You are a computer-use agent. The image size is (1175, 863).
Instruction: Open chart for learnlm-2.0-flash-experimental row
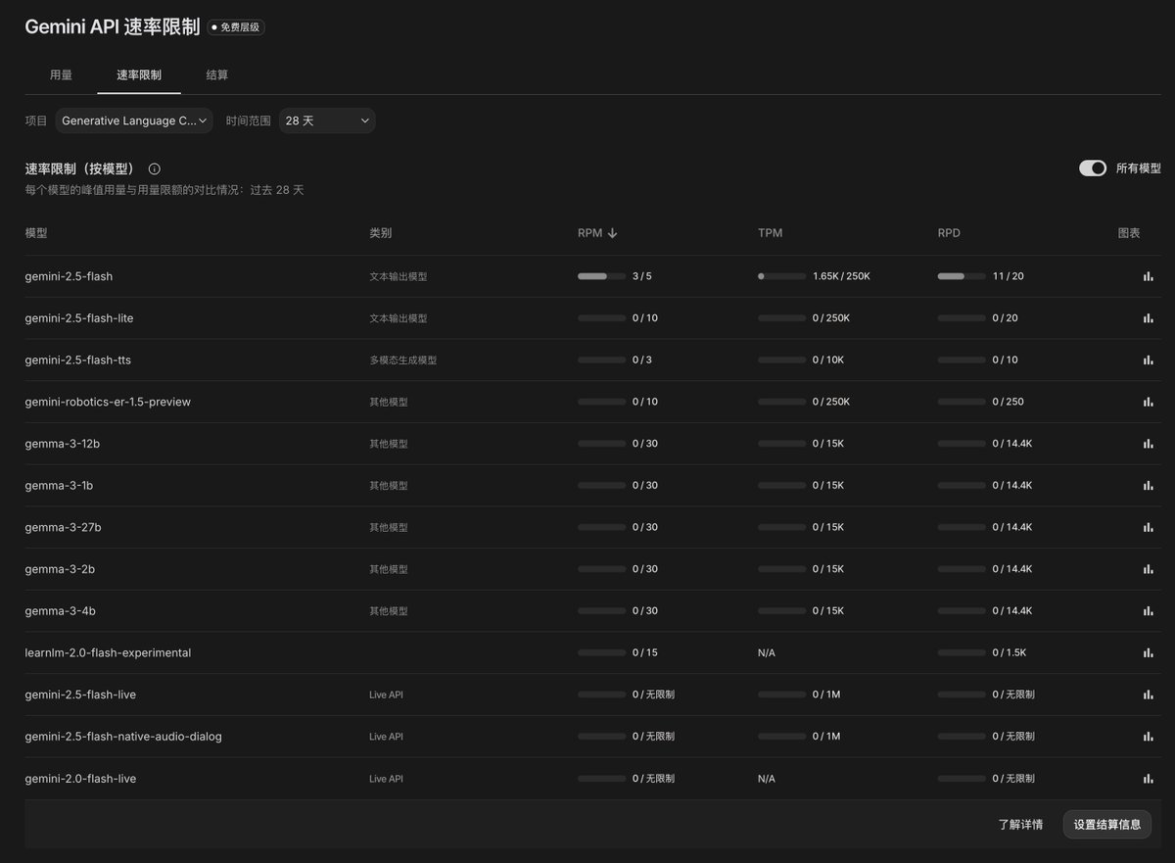coord(1148,652)
